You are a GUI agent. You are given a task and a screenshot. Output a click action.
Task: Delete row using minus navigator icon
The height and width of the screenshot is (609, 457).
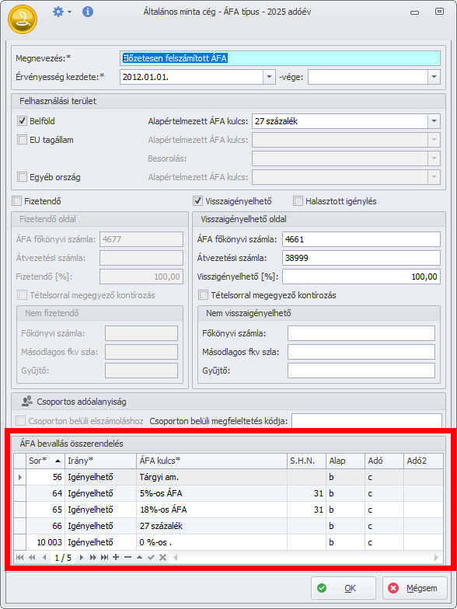point(127,558)
